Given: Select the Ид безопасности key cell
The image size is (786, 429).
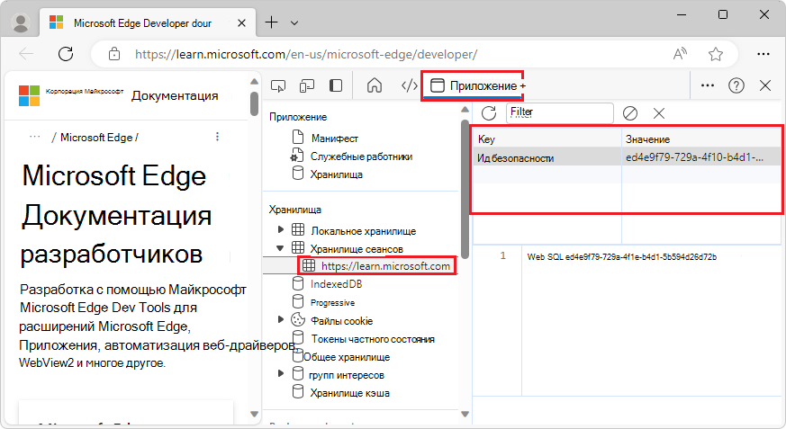Looking at the screenshot, I should click(x=547, y=158).
